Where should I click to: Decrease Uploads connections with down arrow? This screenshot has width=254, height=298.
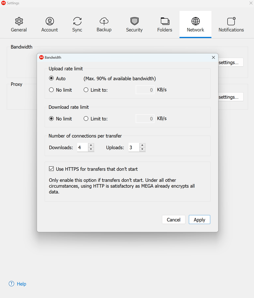point(142,149)
